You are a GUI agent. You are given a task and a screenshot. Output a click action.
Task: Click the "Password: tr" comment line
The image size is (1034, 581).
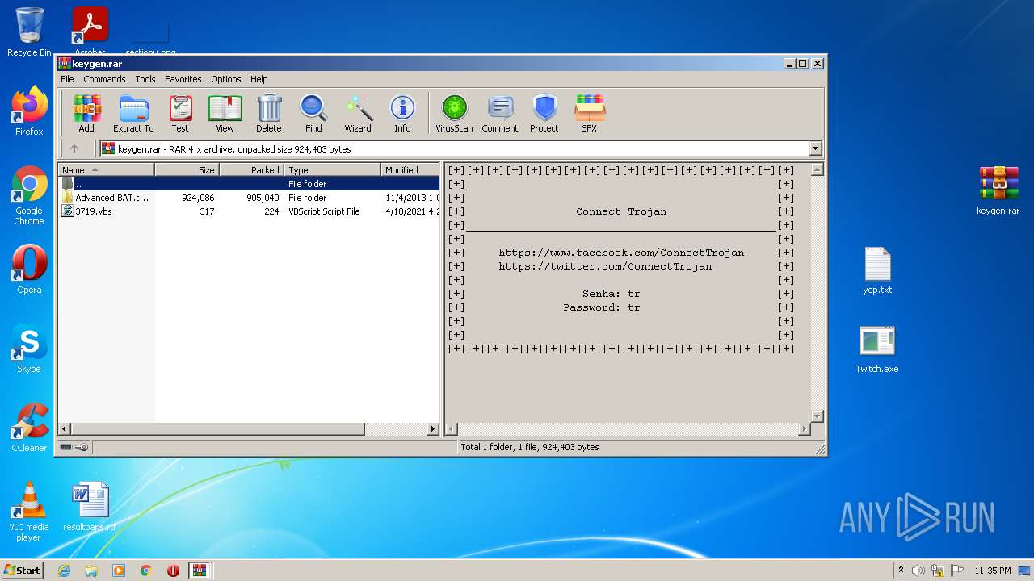coord(602,307)
